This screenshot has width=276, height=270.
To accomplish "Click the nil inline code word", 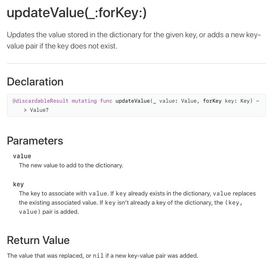I will (x=98, y=256).
